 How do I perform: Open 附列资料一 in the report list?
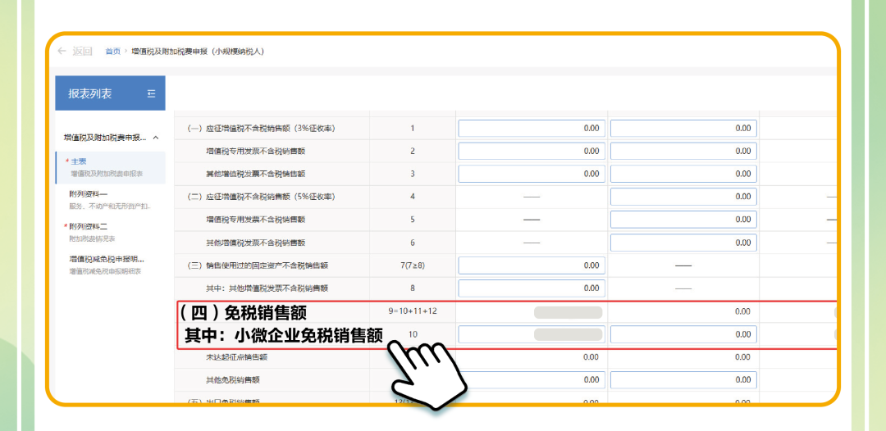[89, 194]
